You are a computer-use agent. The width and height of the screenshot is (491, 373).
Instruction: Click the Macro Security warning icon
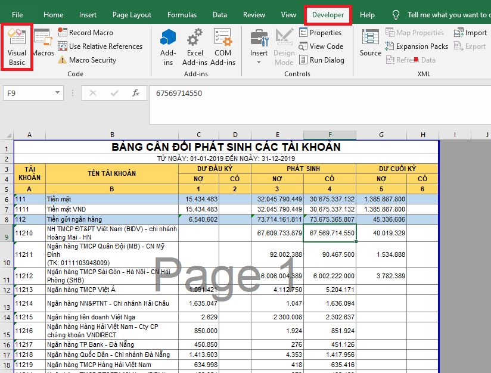62,60
